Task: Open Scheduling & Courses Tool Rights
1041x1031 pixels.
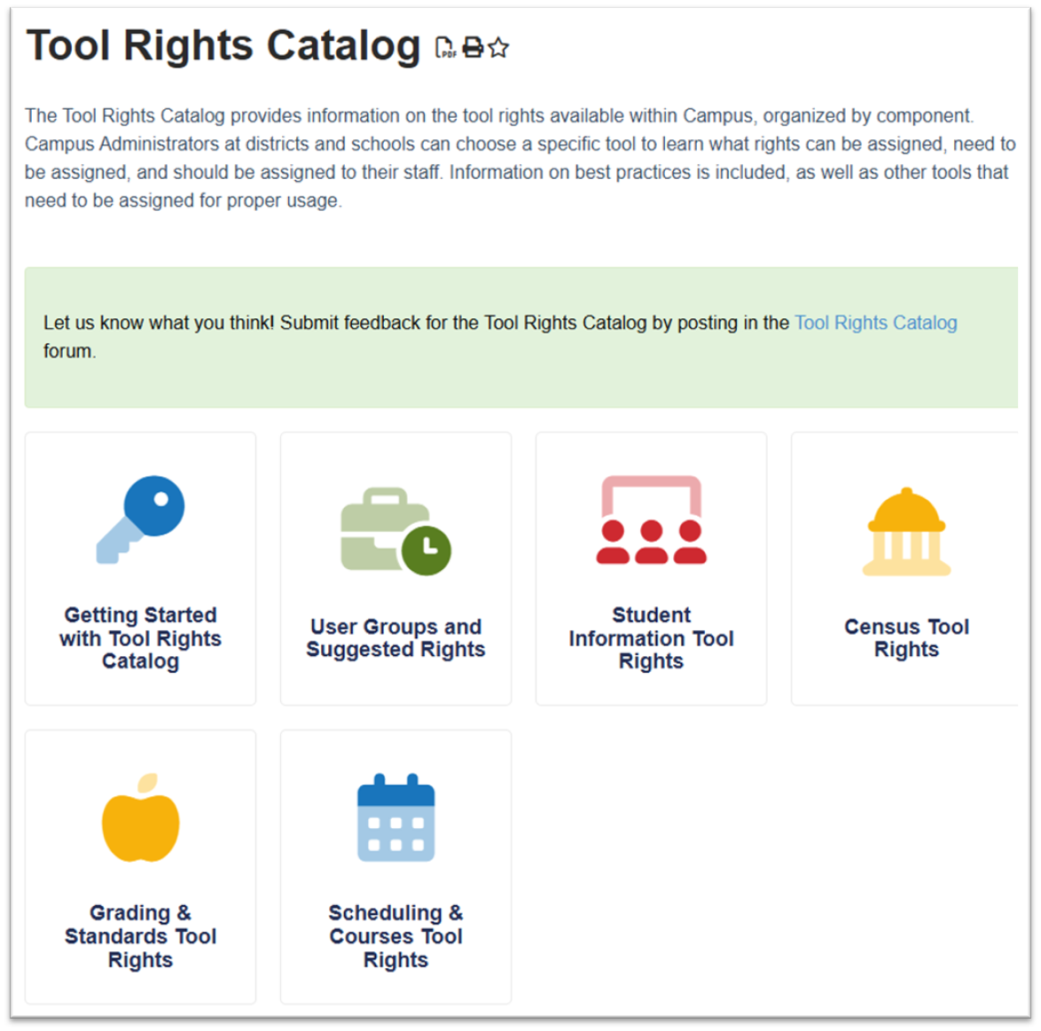Action: tap(395, 936)
